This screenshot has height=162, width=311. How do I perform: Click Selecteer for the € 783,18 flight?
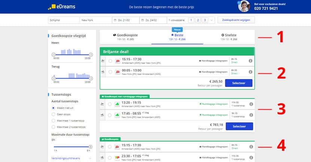point(240,126)
